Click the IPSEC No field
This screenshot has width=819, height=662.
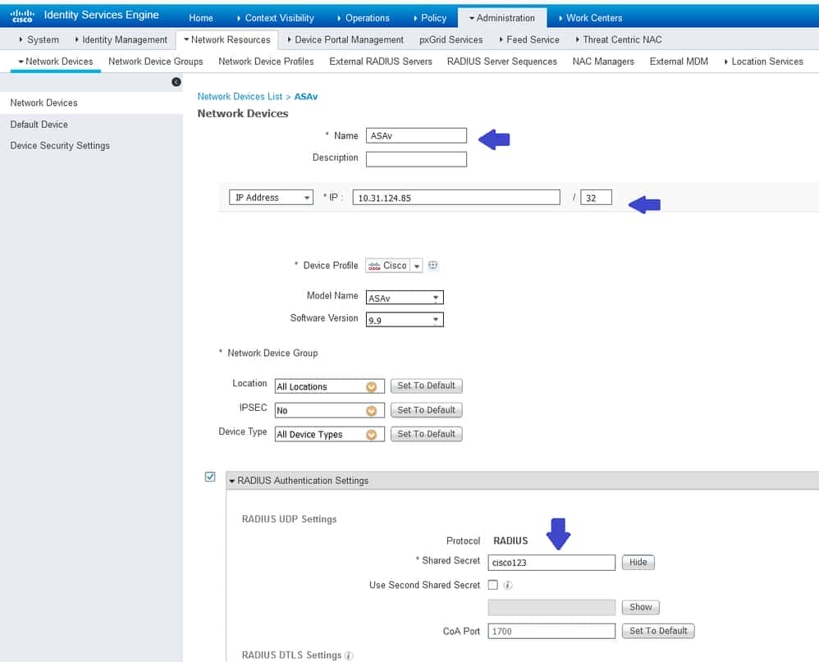click(x=330, y=410)
